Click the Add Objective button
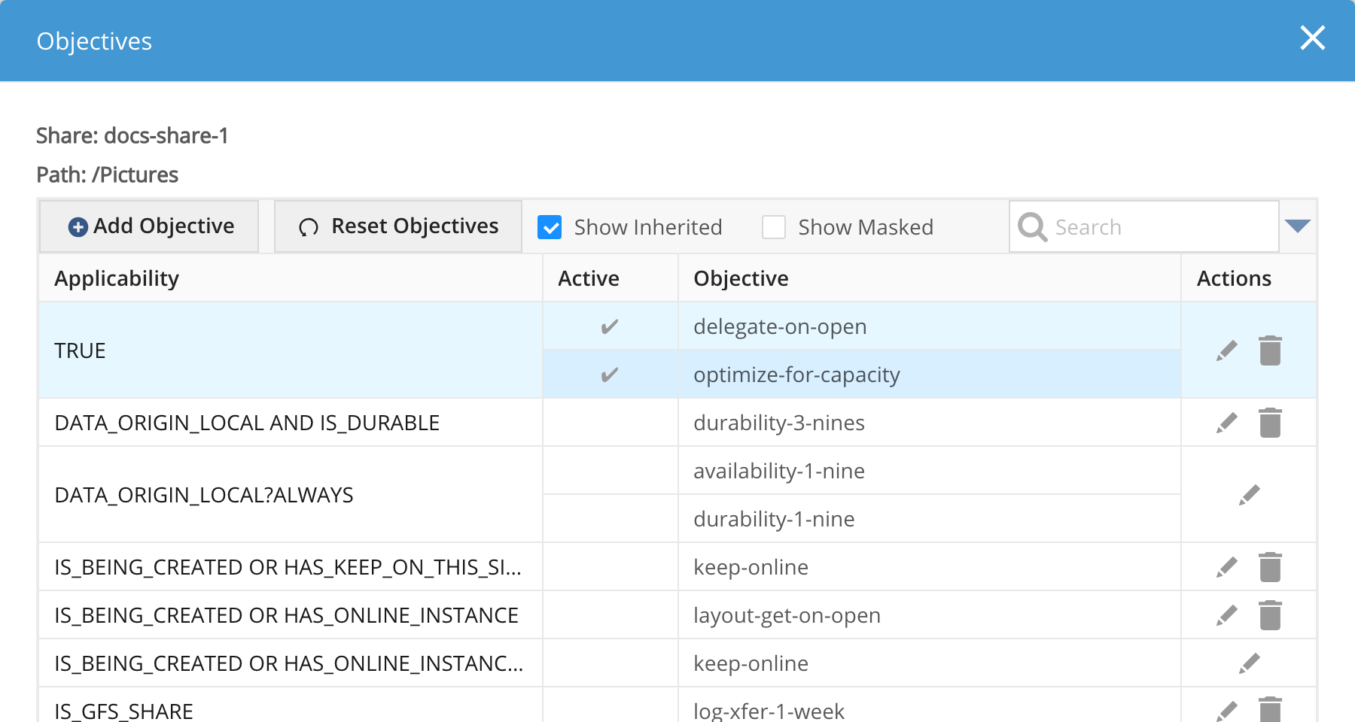Screen dimensions: 1355x722 (x=149, y=226)
